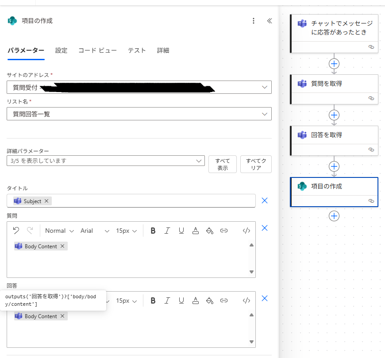Screen dimensions: 385x358
Task: Open the サイトのアドレス dropdown
Action: (265, 87)
